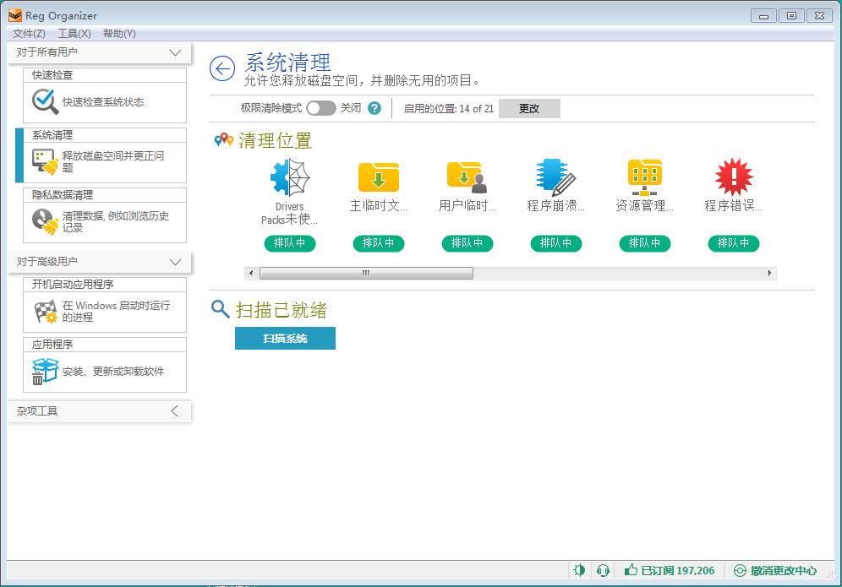
Task: Click the back arrow beside 系统清理
Action: [x=222, y=69]
